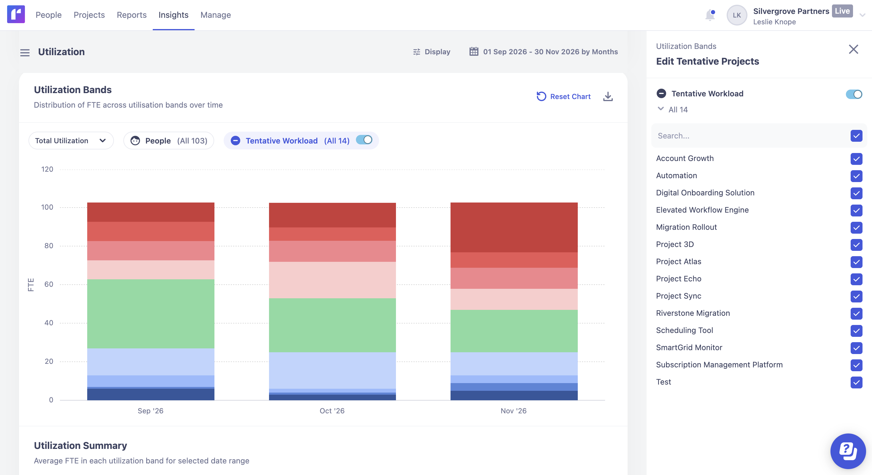This screenshot has width=872, height=475.
Task: Click the download chart icon
Action: (x=608, y=96)
